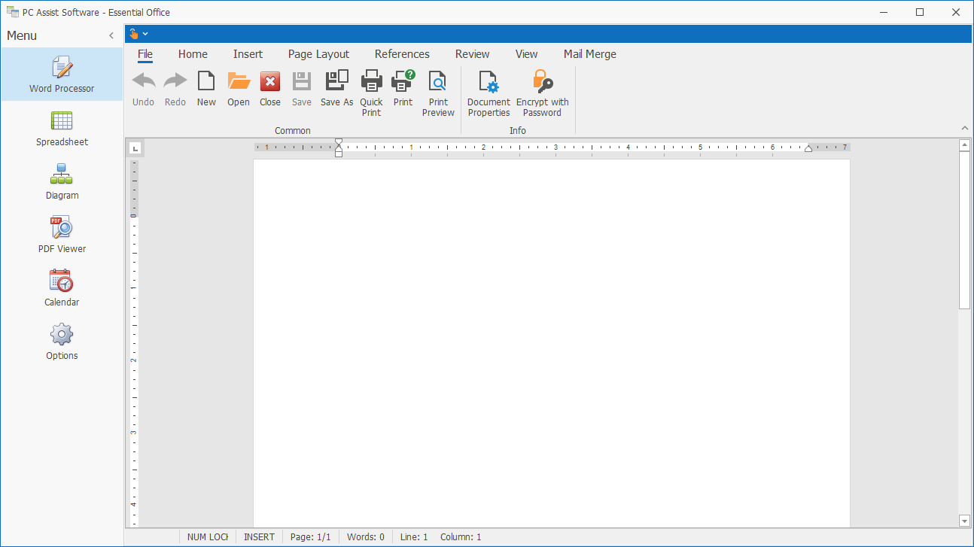This screenshot has height=547, width=974.
Task: Click Quick Print
Action: tap(371, 93)
